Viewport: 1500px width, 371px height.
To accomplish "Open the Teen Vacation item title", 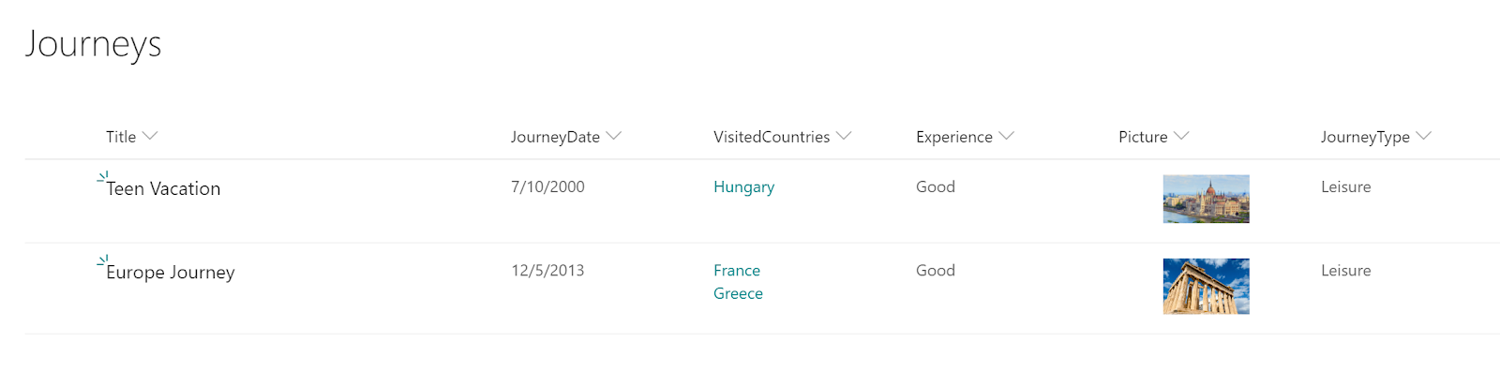I will (x=163, y=188).
